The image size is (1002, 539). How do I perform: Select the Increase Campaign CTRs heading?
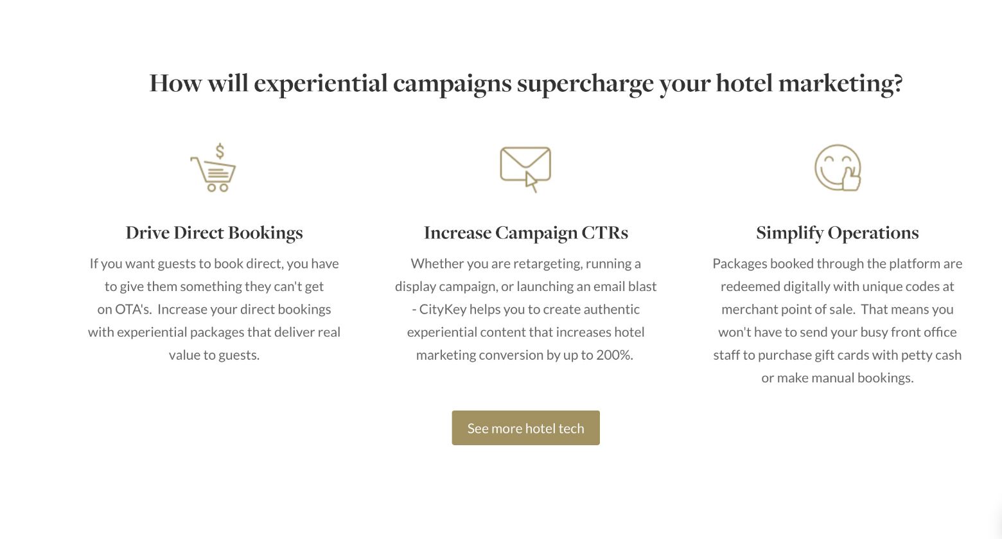[525, 233]
